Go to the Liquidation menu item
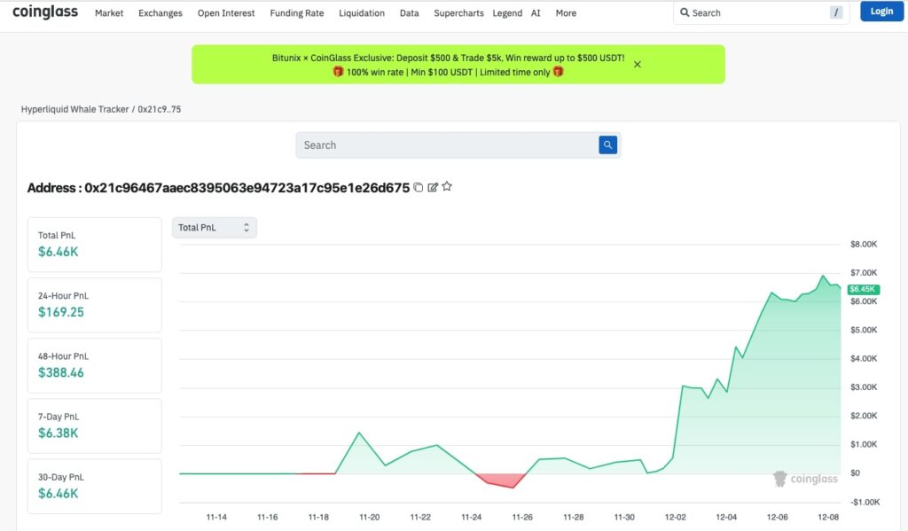This screenshot has height=531, width=908. coord(362,13)
